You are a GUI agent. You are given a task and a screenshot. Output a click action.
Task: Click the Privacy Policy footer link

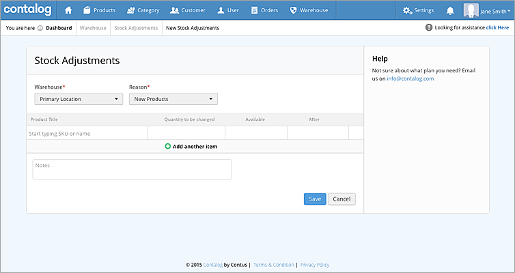[x=315, y=265]
